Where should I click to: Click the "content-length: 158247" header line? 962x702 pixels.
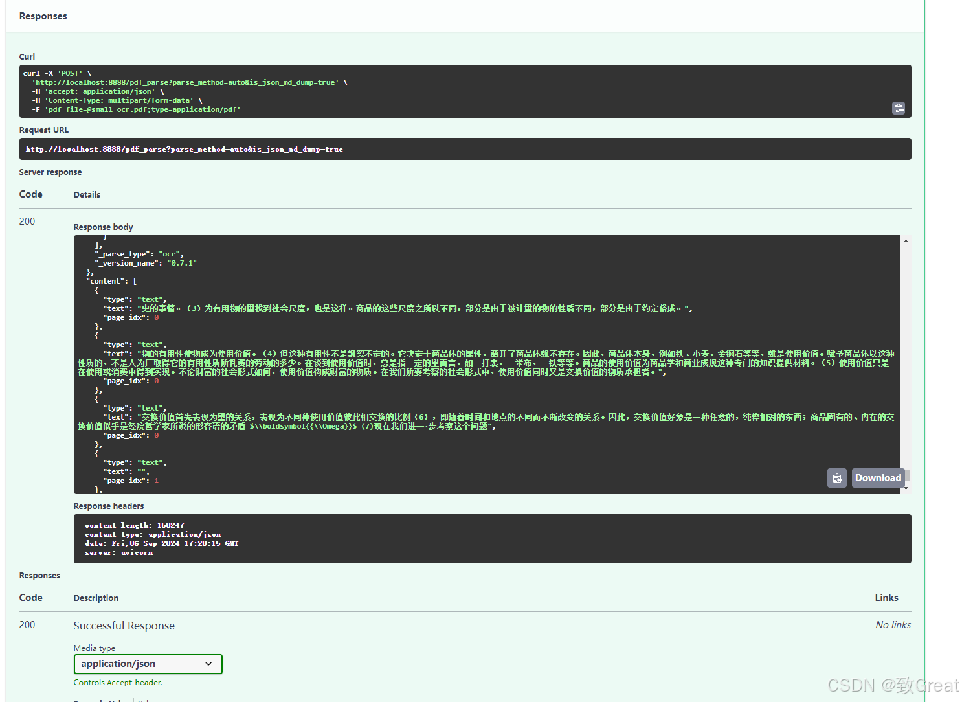135,525
